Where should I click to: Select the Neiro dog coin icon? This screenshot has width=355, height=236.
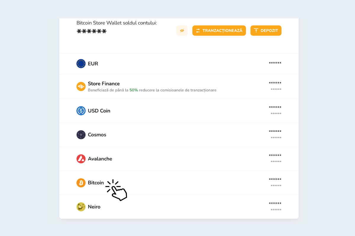click(81, 207)
